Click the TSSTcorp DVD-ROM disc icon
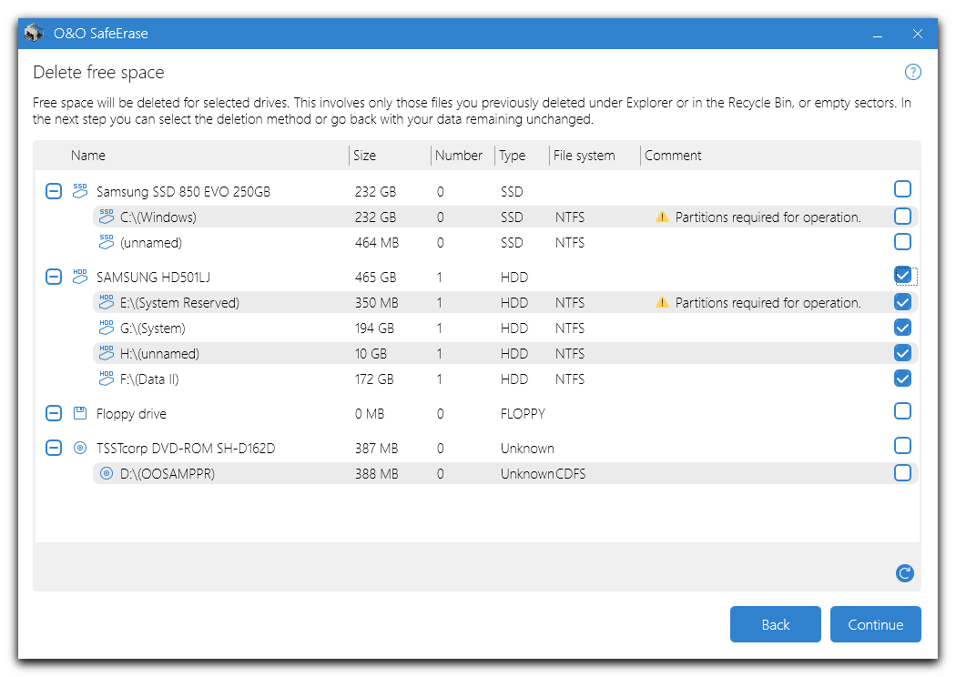 tap(80, 449)
